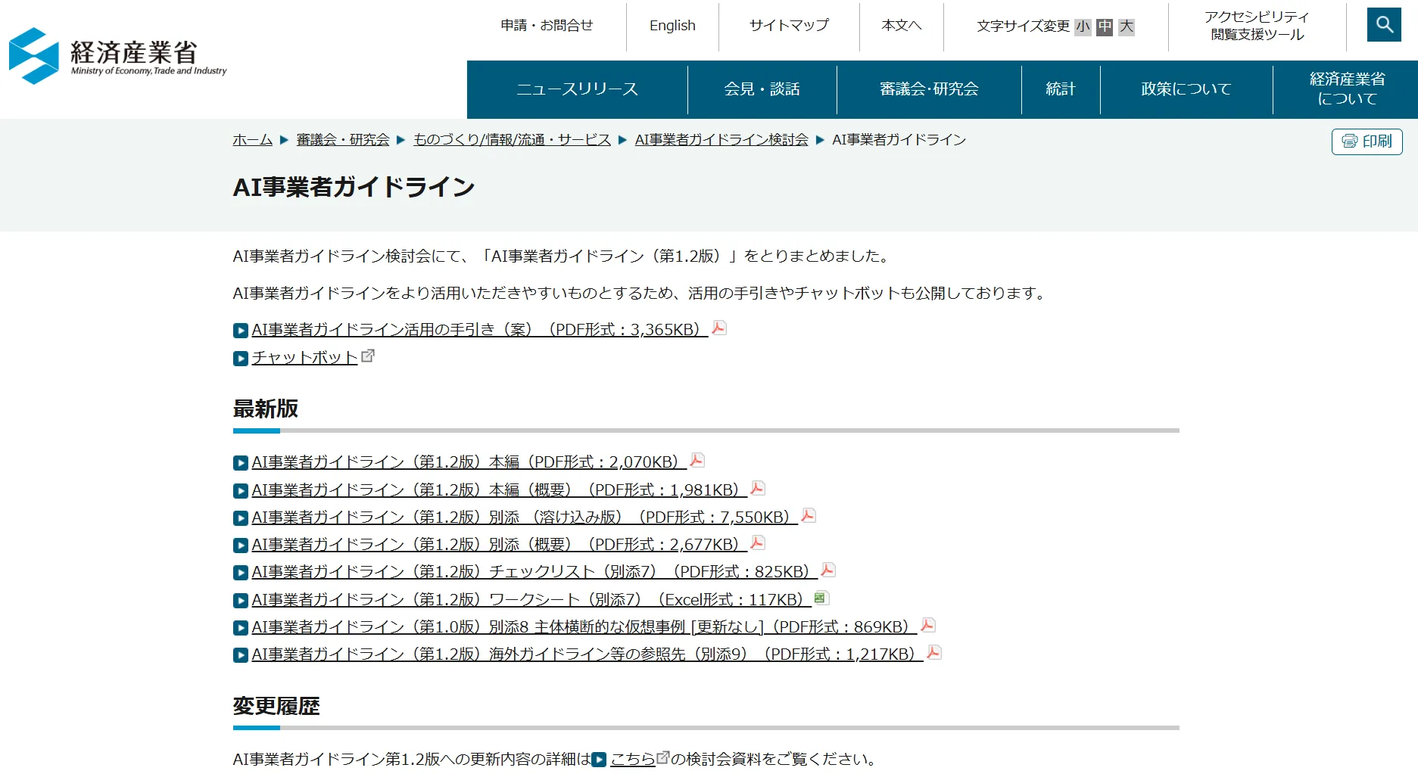This screenshot has width=1418, height=774.
Task: Open 経済産業省について menu
Action: [x=1347, y=89]
